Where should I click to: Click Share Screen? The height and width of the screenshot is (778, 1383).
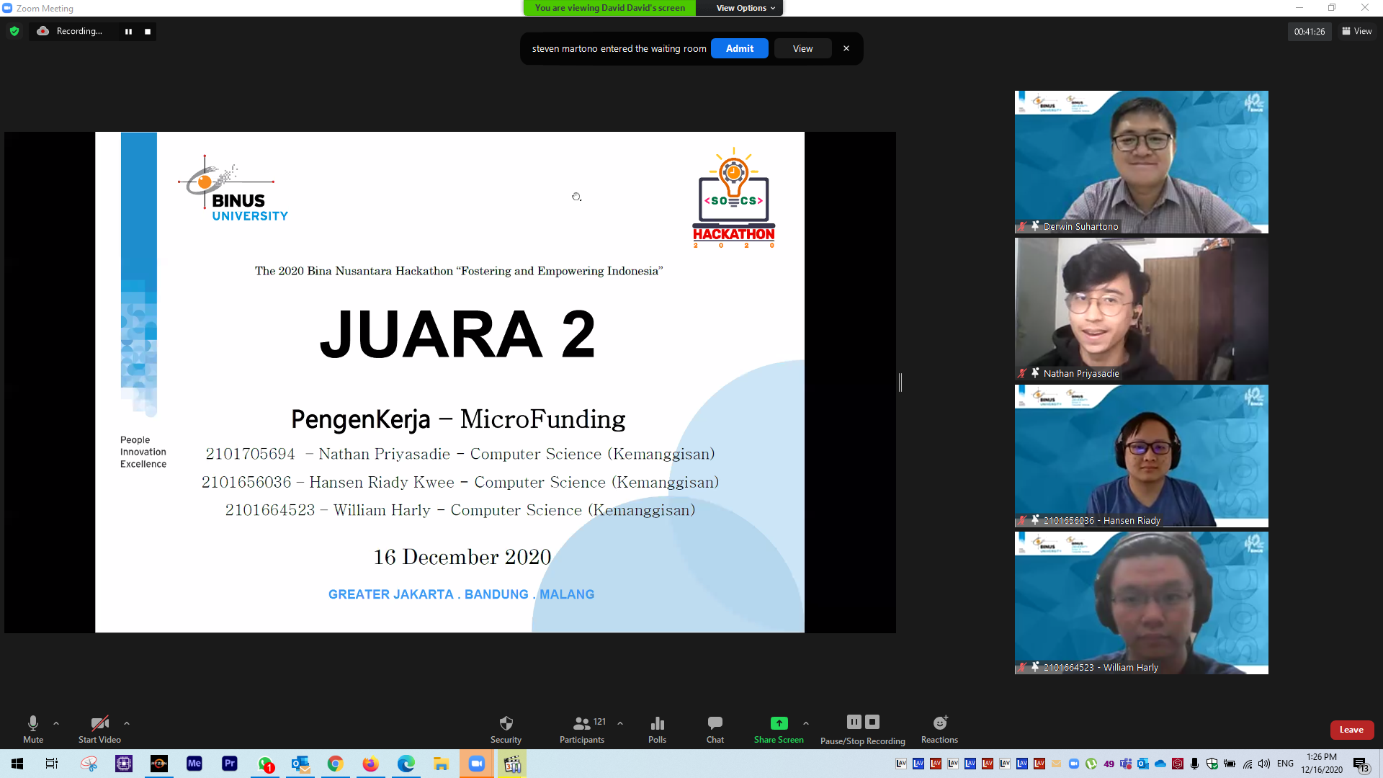[779, 729]
